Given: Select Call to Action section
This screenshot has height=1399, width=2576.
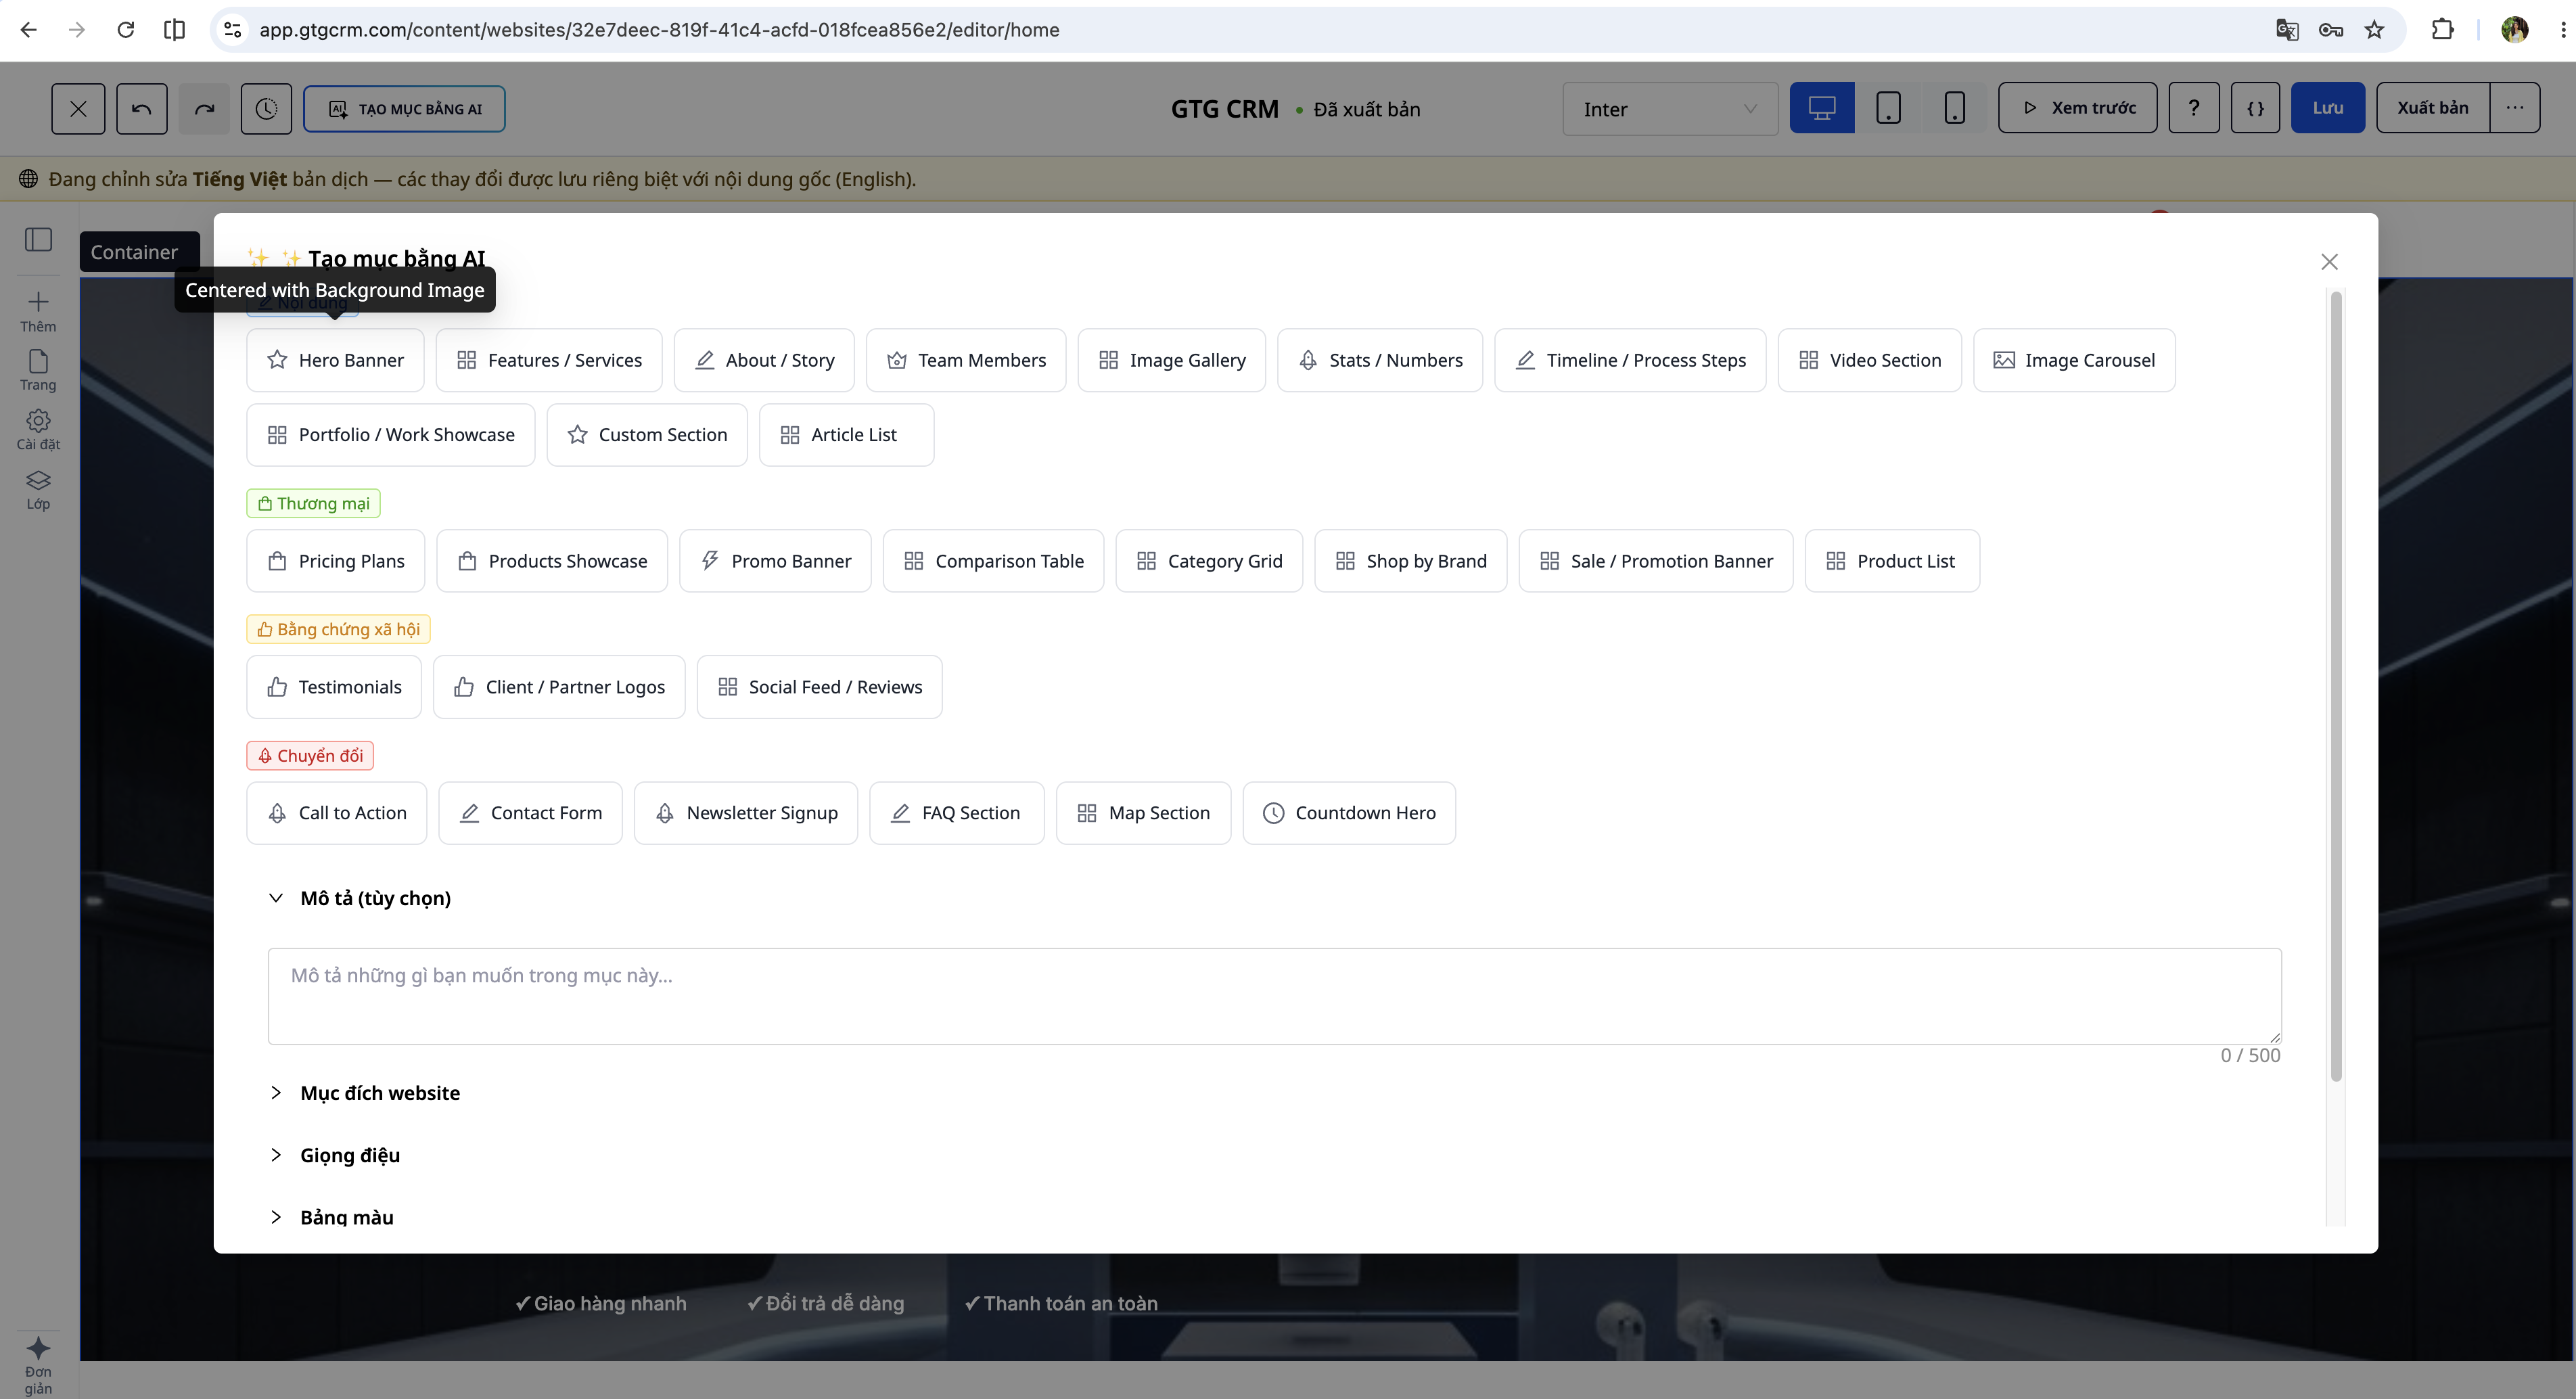Looking at the screenshot, I should coord(337,813).
